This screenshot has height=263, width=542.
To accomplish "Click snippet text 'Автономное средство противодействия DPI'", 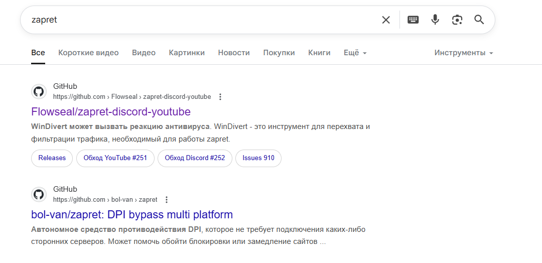I will pyautogui.click(x=116, y=229).
